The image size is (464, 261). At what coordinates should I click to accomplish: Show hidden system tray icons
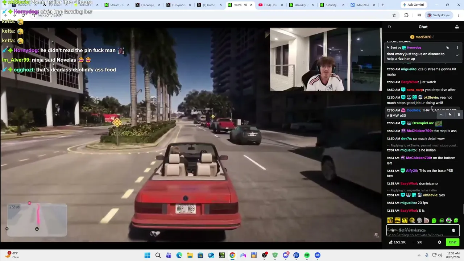419,255
